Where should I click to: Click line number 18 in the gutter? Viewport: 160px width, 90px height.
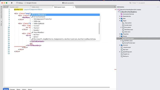[x=9, y=43]
